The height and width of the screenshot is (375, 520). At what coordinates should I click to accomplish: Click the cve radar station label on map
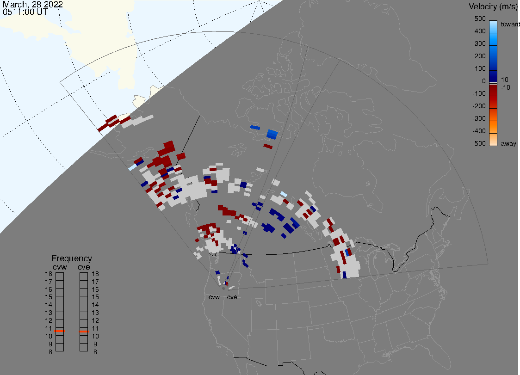click(x=232, y=297)
